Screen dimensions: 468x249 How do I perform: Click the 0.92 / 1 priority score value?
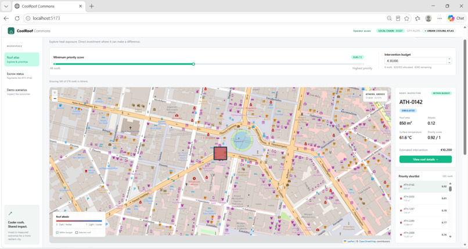[434, 138]
